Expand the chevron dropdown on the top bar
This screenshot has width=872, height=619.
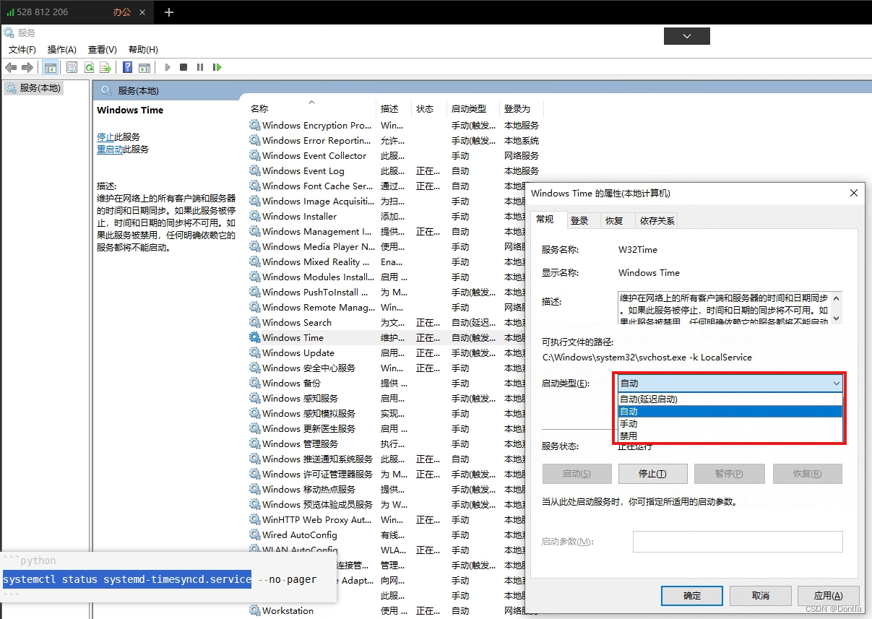687,35
